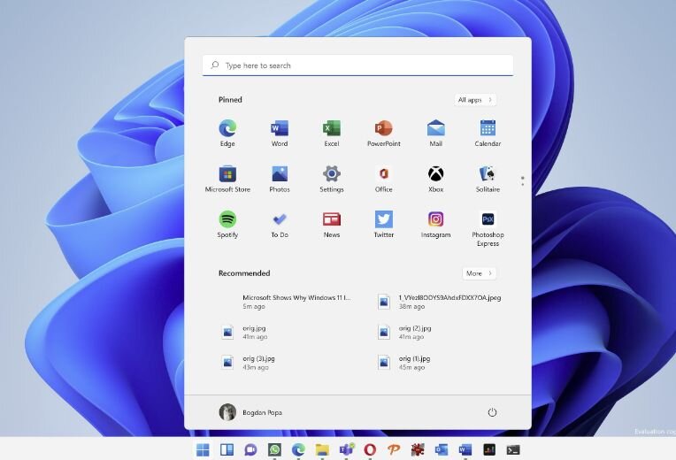Open the Excel pinned app
The image size is (676, 460).
332,134
